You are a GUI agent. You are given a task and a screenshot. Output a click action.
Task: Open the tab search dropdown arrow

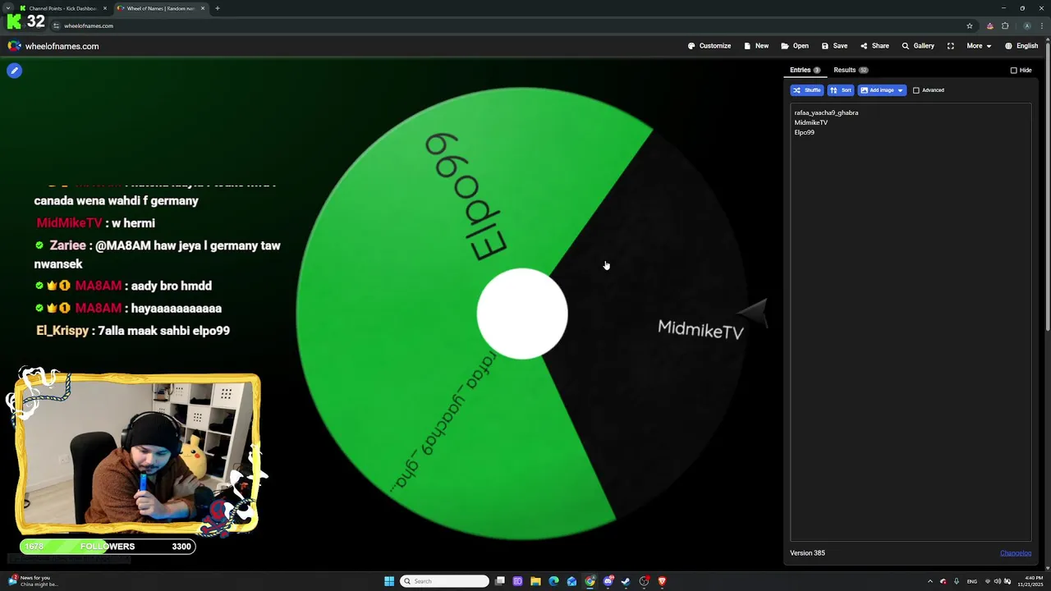[x=9, y=8]
